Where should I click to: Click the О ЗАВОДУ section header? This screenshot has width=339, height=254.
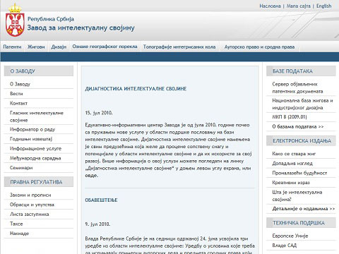click(x=39, y=71)
